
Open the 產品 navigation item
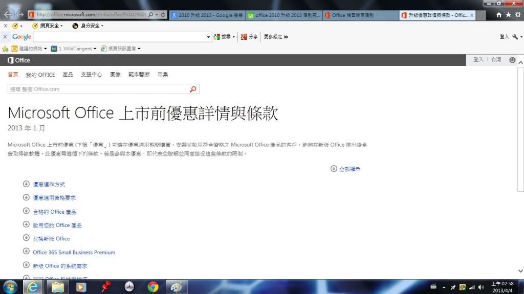(x=68, y=75)
